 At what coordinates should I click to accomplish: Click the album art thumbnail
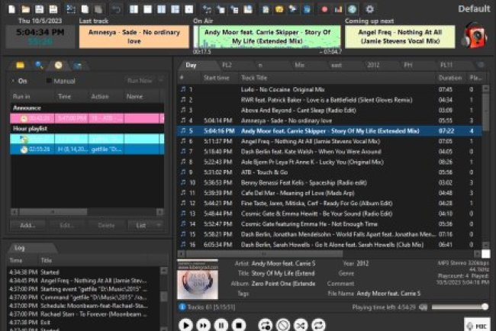[198, 280]
